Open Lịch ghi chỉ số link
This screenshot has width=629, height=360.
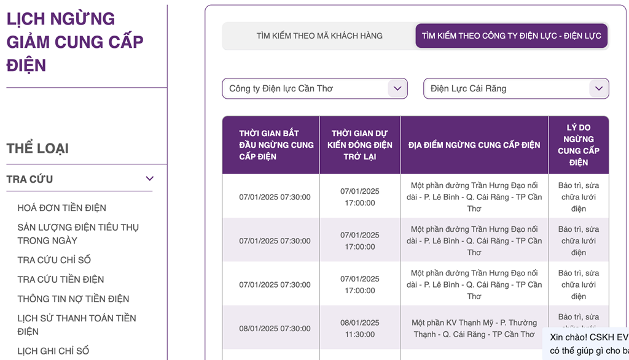coord(53,351)
